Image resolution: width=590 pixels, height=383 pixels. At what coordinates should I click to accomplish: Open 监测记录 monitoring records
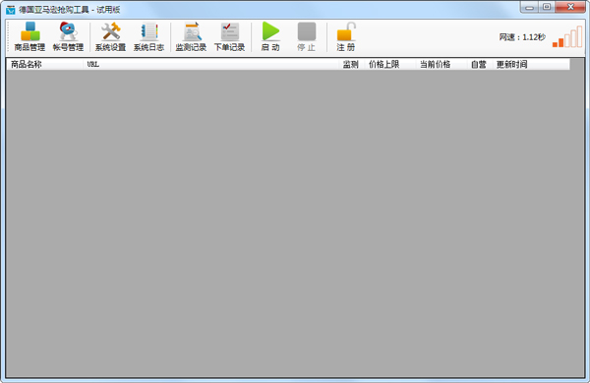(x=191, y=36)
